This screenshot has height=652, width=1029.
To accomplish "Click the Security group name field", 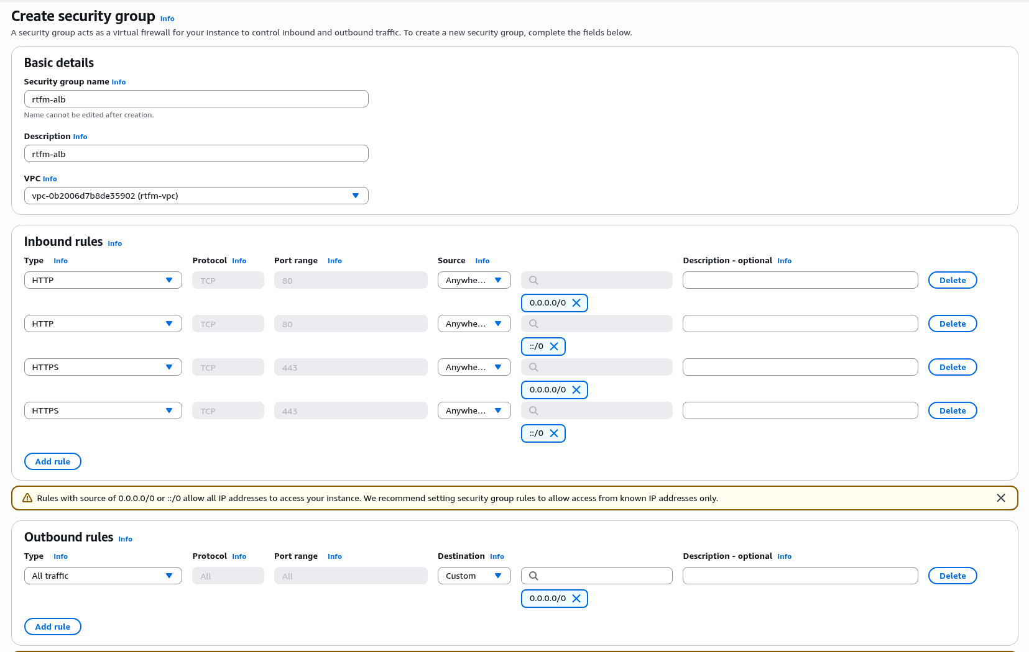I will click(196, 99).
